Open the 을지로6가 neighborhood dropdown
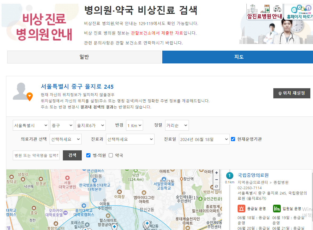 click(x=91, y=125)
